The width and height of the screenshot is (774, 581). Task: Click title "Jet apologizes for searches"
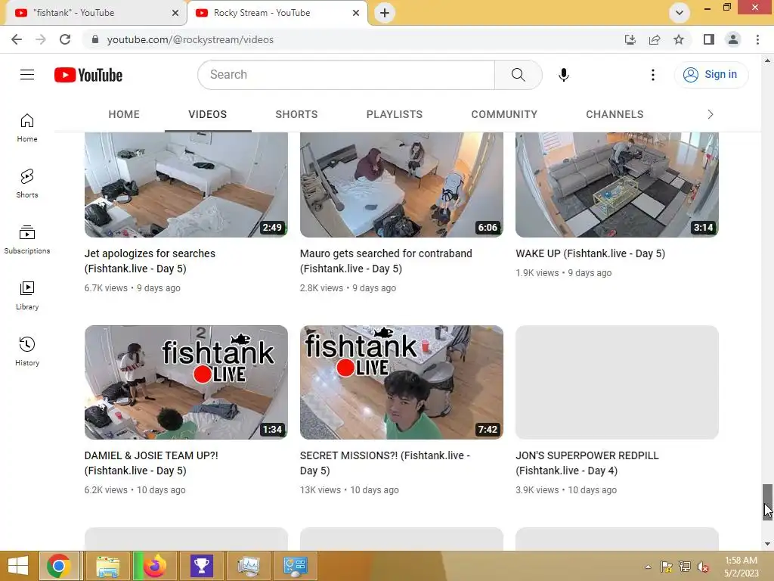(150, 261)
